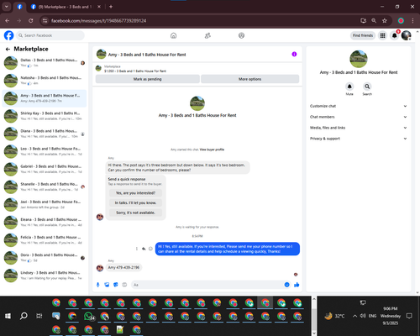Open Windows taskbar search
The width and height of the screenshot is (420, 336).
pyautogui.click(x=24, y=316)
